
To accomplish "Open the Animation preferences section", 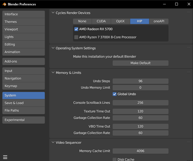I will pos(23,52).
